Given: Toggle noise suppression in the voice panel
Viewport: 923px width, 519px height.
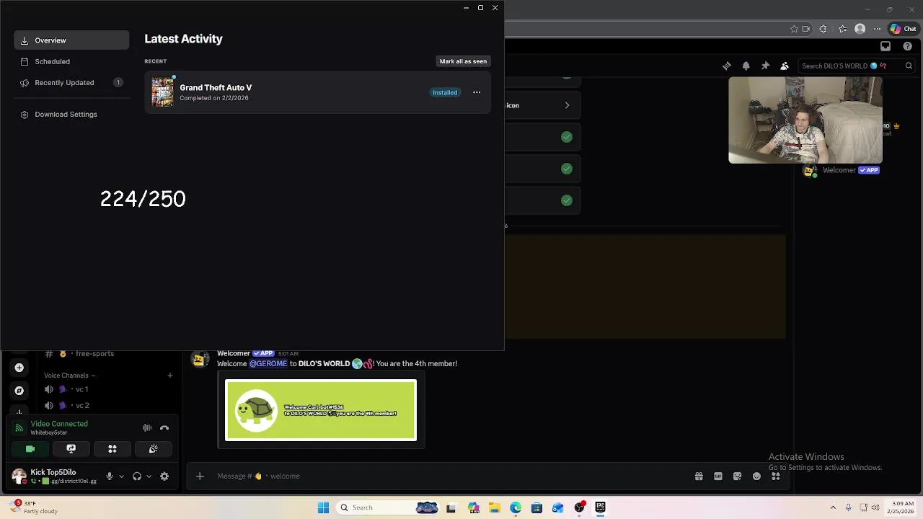Looking at the screenshot, I should (146, 427).
